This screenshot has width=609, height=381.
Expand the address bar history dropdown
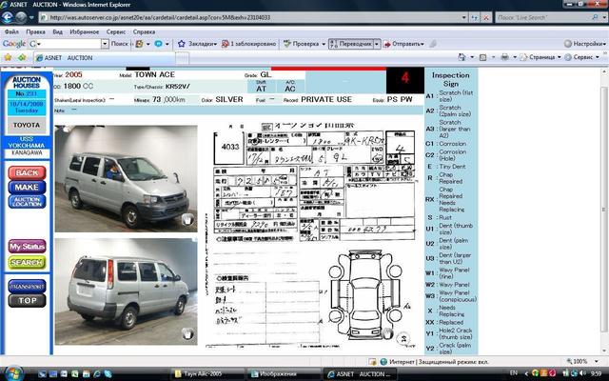pos(464,17)
